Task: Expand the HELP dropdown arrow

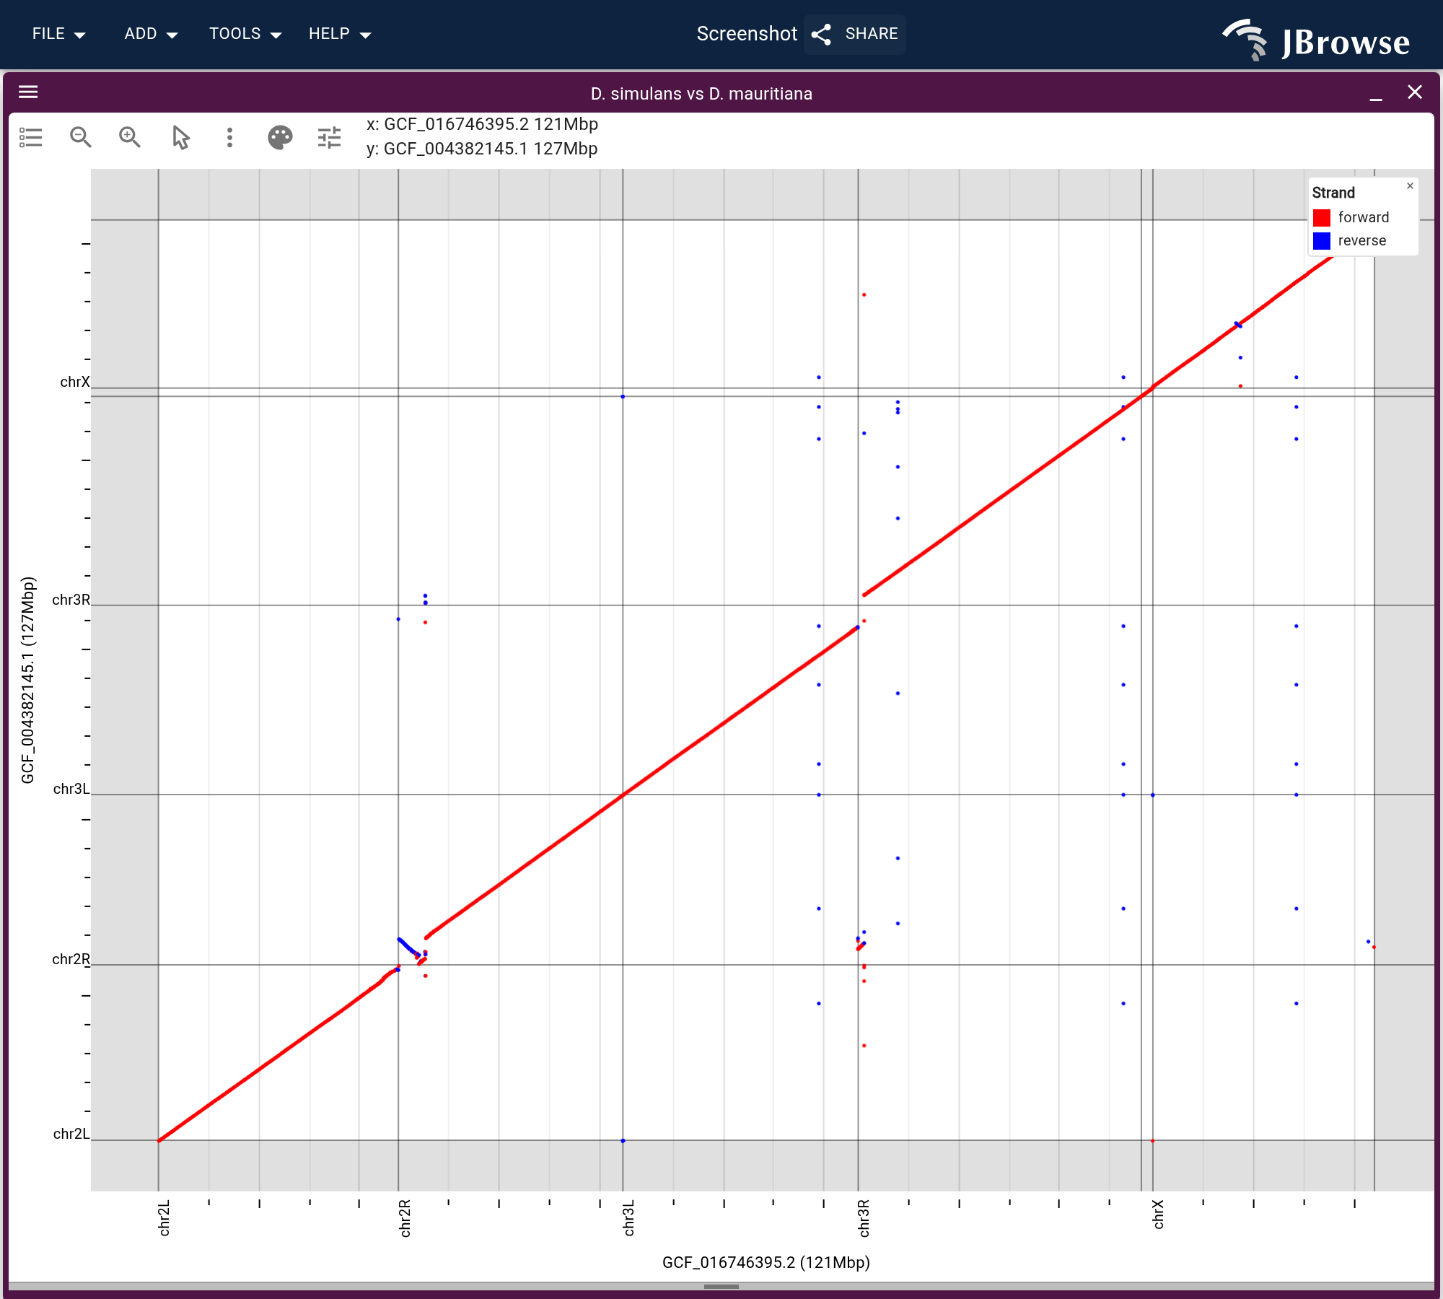Action: [365, 35]
